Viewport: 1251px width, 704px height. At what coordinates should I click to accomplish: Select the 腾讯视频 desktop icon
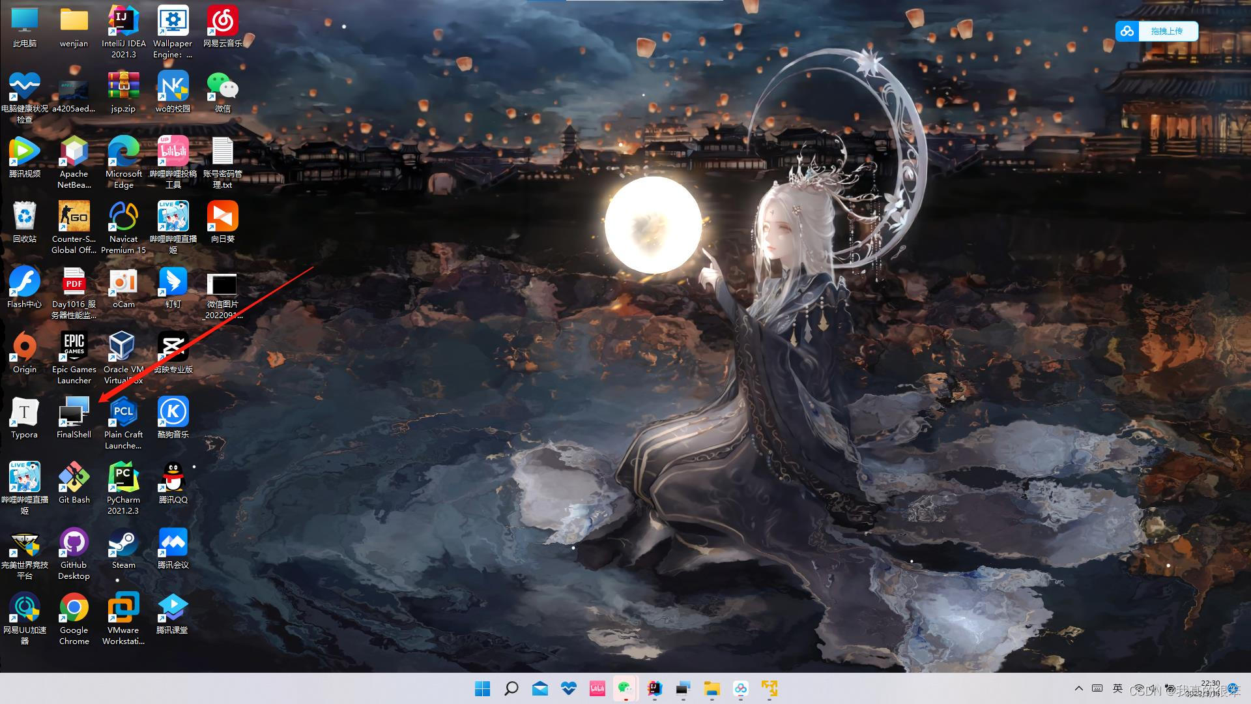coord(25,158)
